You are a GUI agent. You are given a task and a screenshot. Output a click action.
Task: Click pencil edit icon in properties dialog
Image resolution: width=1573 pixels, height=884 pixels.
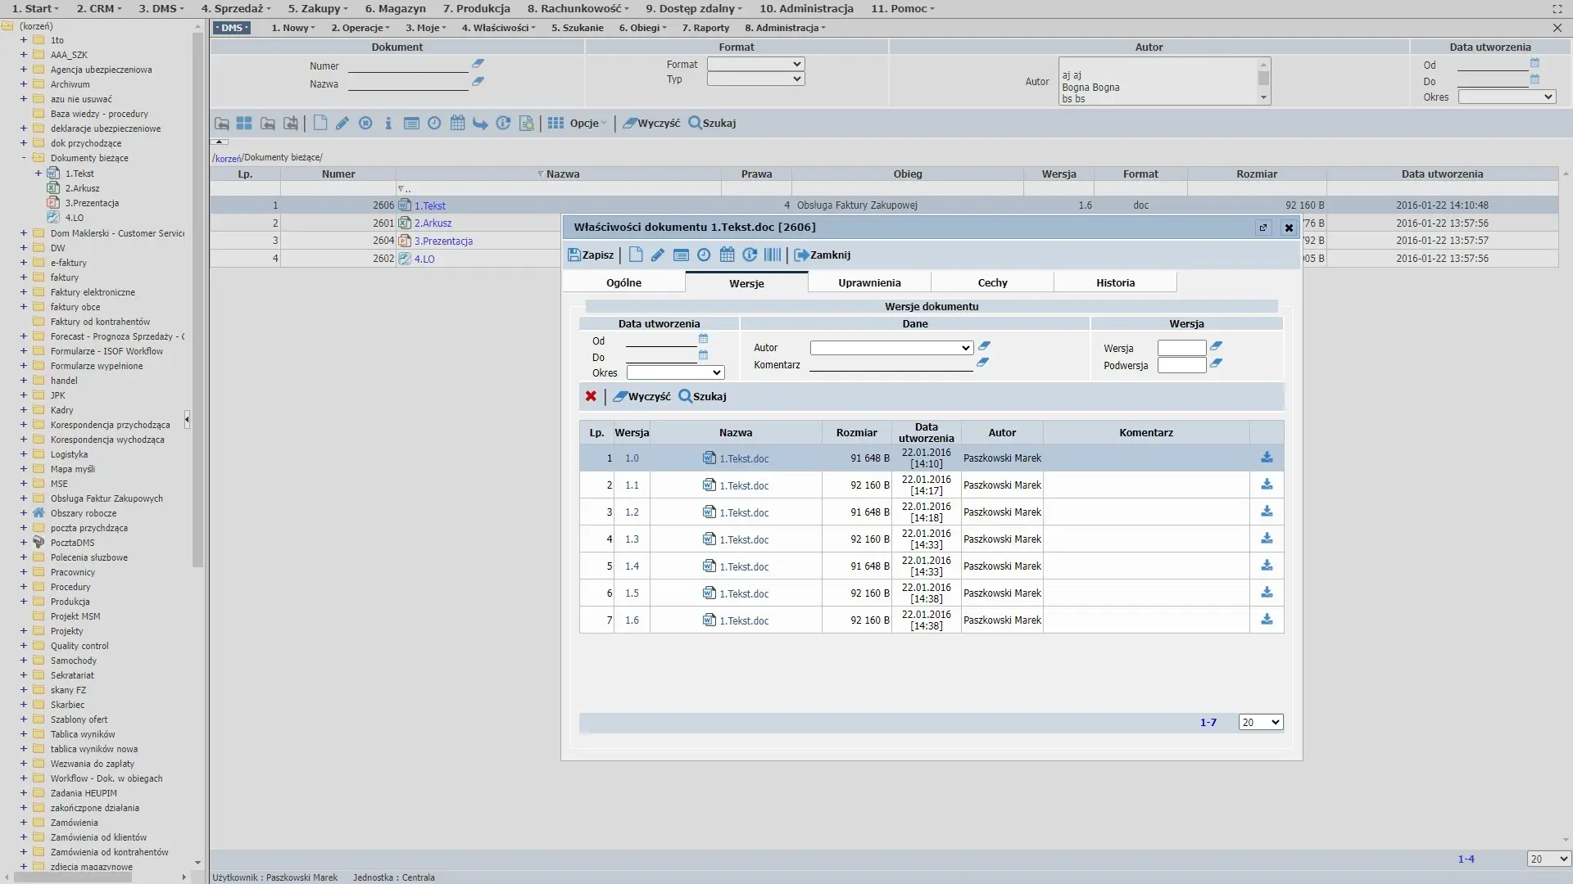(658, 255)
